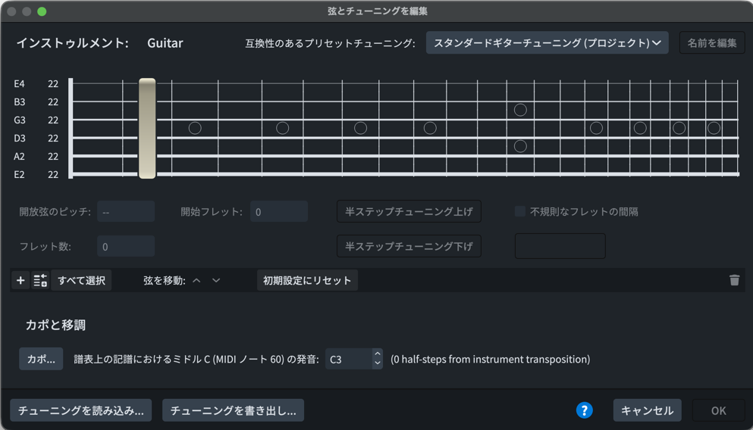The image size is (753, 430).
Task: Select the E4 string label
Action: point(20,84)
